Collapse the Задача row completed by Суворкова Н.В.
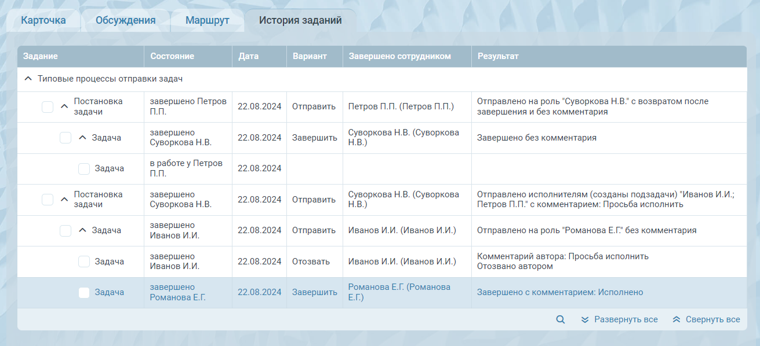The image size is (760, 346). pos(82,138)
